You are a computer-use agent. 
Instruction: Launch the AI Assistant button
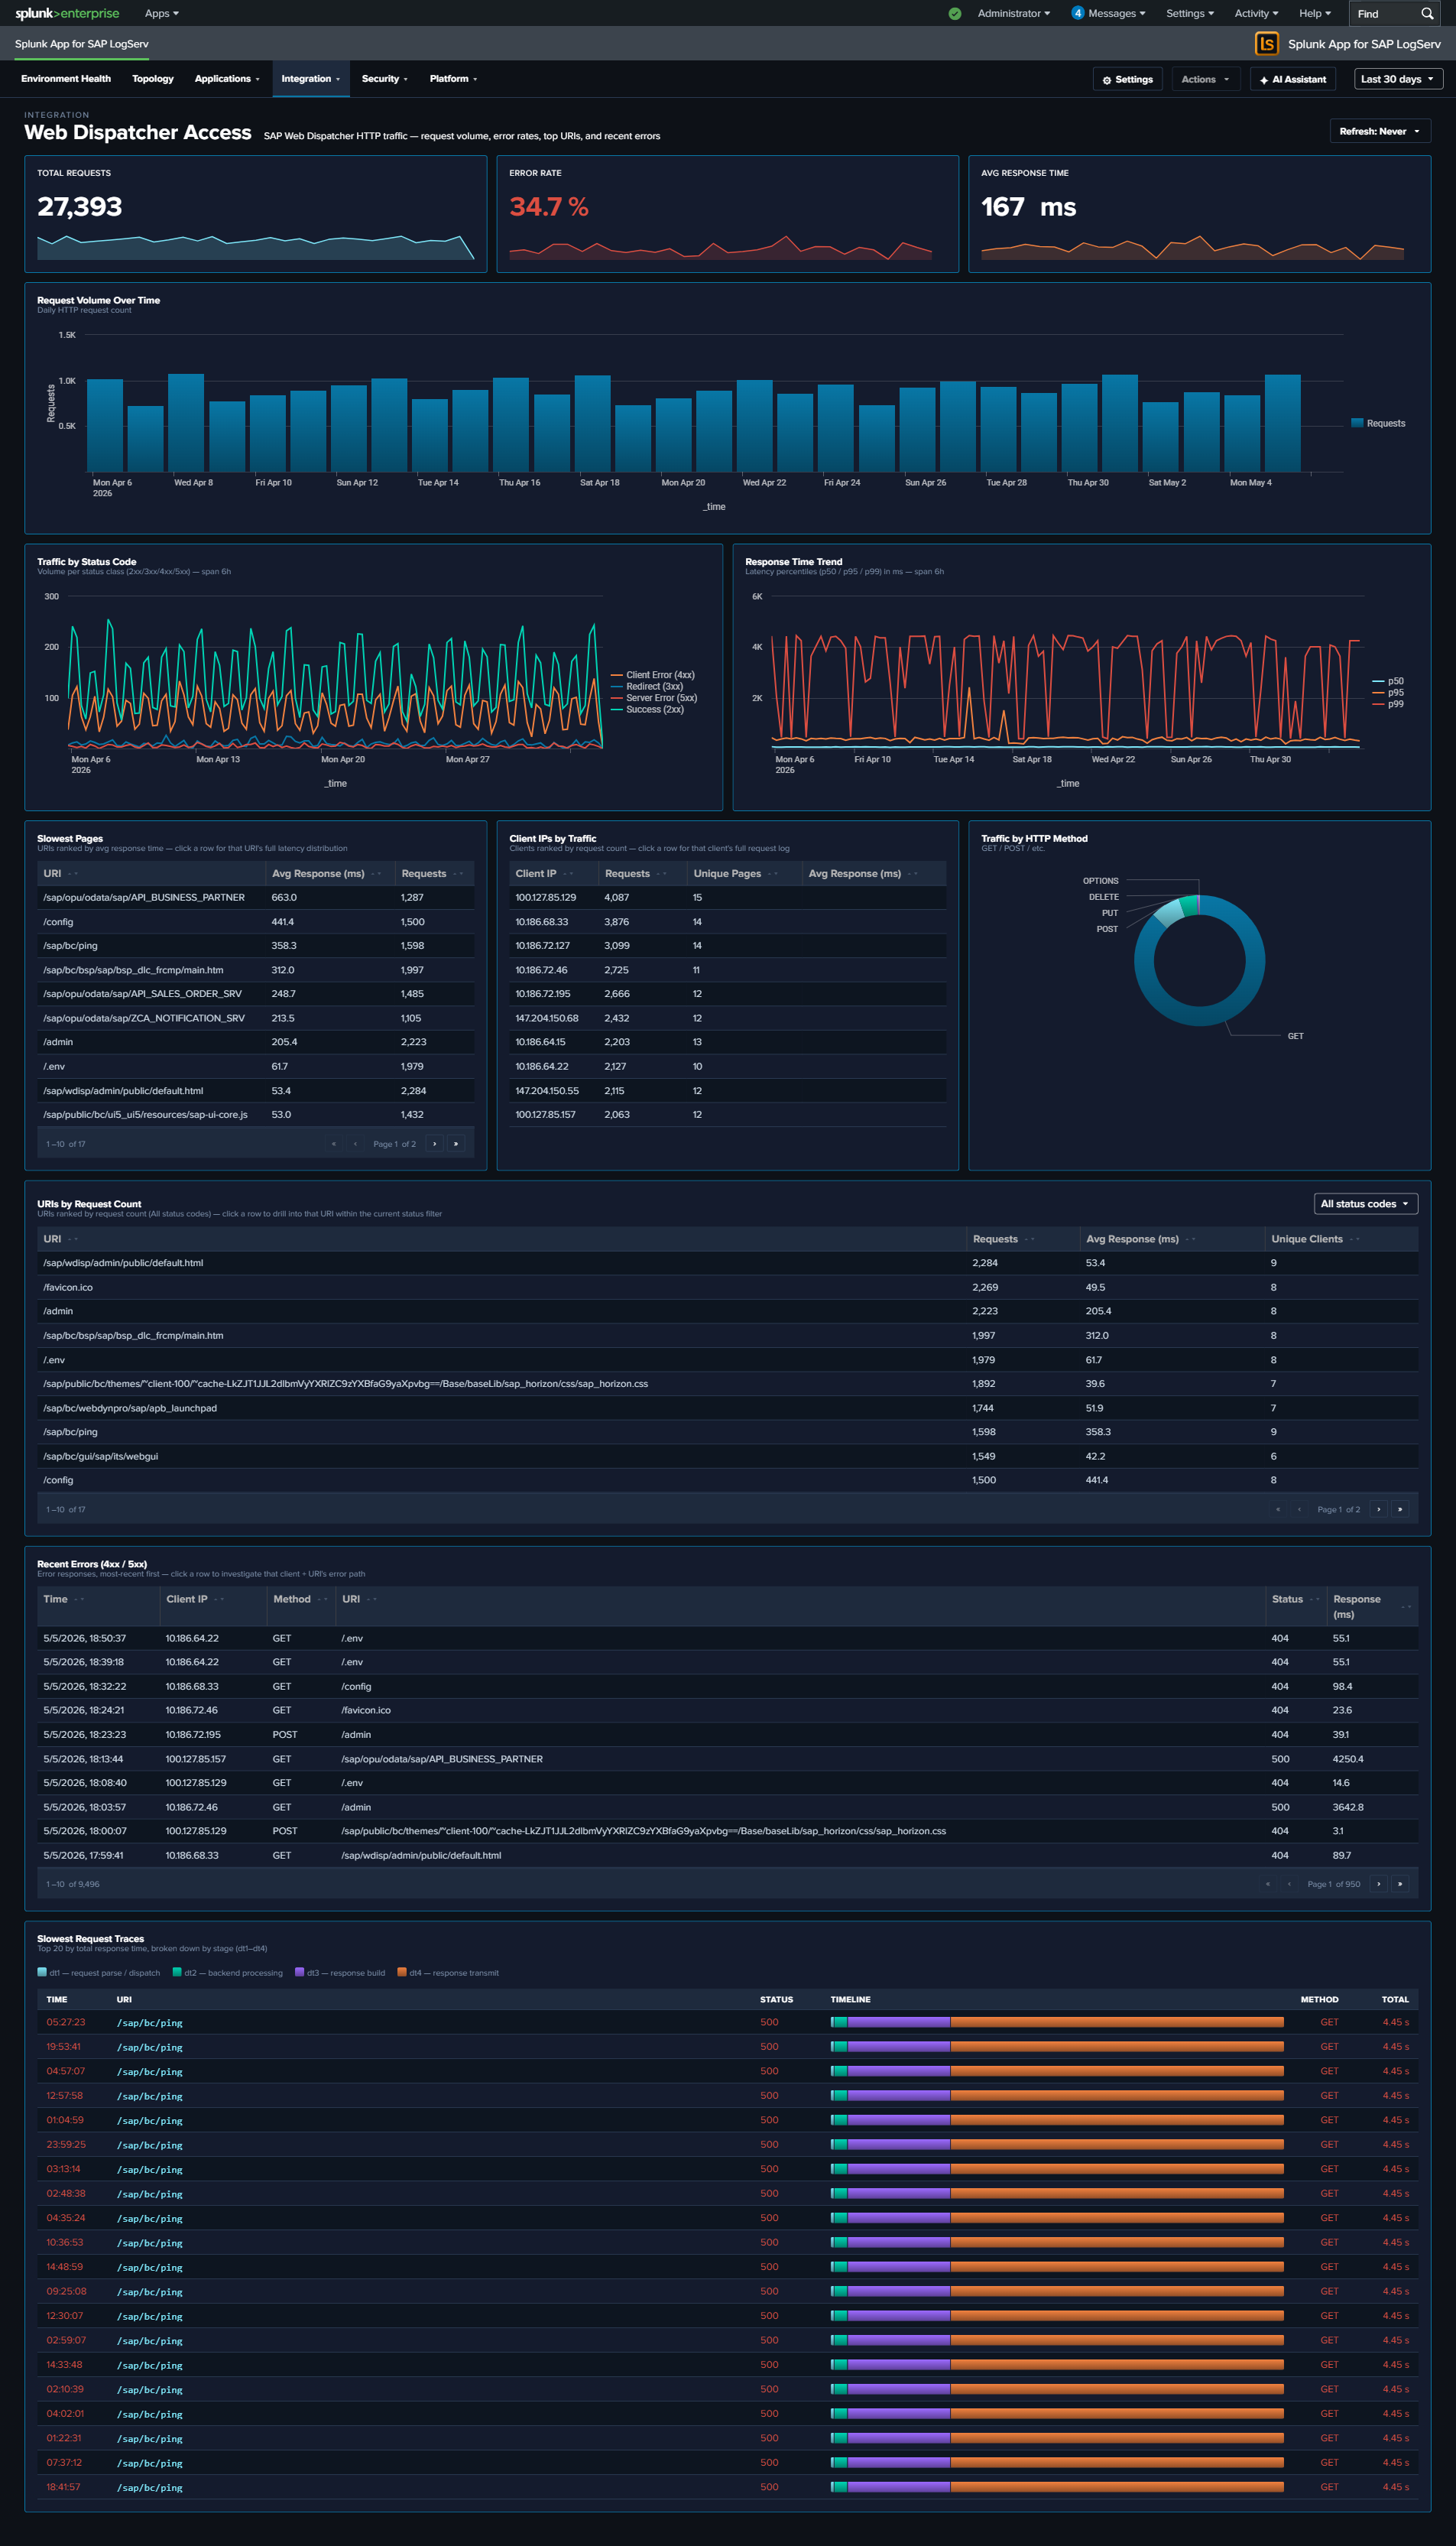[1293, 79]
